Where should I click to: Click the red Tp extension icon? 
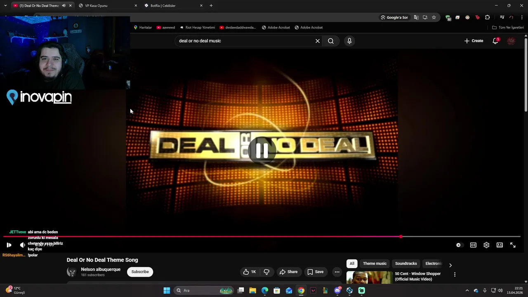pos(477,17)
